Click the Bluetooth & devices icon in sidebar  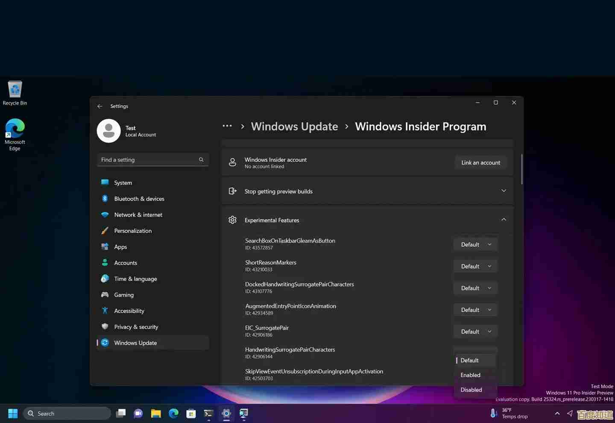pyautogui.click(x=105, y=199)
